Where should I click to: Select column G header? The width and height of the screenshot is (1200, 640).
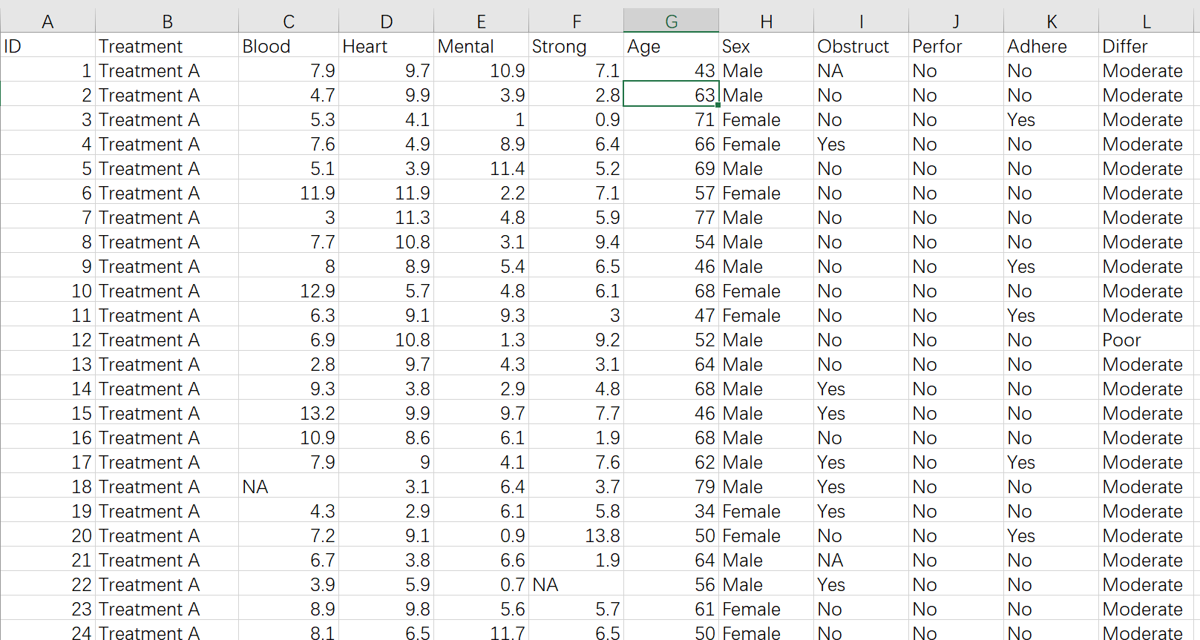671,22
